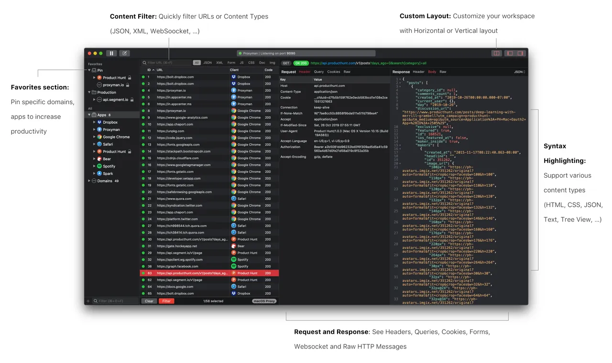The height and width of the screenshot is (363, 612).
Task: Open the compose request icon in toolbar
Action: 124,53
